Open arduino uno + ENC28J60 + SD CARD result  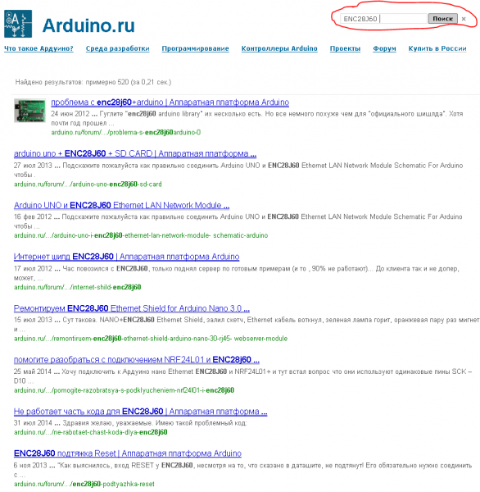tap(135, 154)
